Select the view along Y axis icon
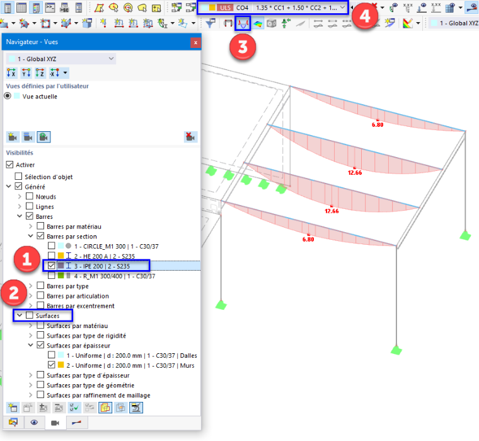The height and width of the screenshot is (441, 479). pos(26,73)
